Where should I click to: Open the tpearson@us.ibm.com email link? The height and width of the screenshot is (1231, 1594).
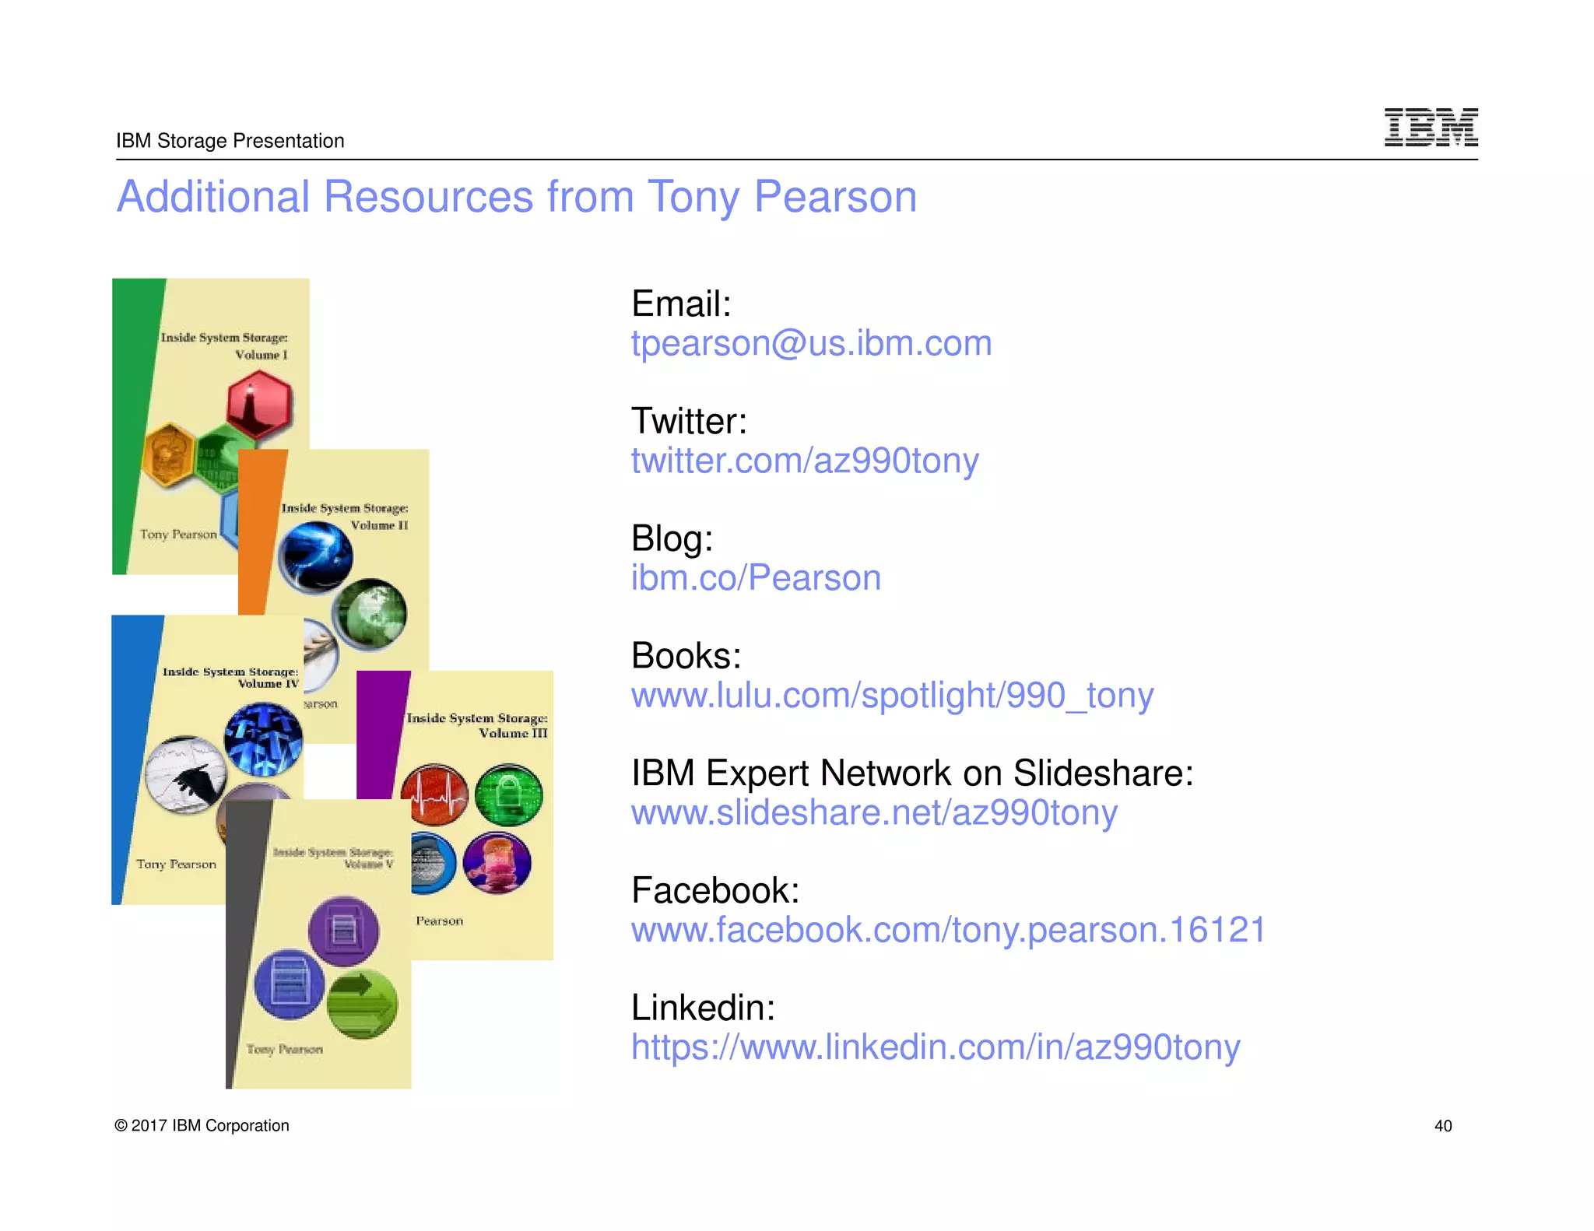coord(811,343)
